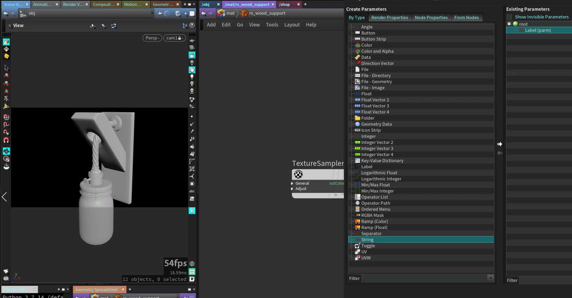Open the Tools menu in network editor

tap(272, 25)
